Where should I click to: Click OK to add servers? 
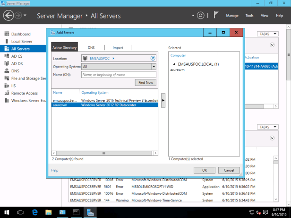tap(205, 170)
